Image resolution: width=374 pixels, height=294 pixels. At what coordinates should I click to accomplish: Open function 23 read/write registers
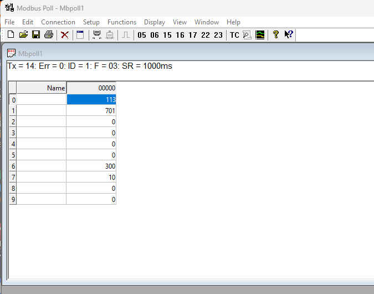pyautogui.click(x=218, y=35)
